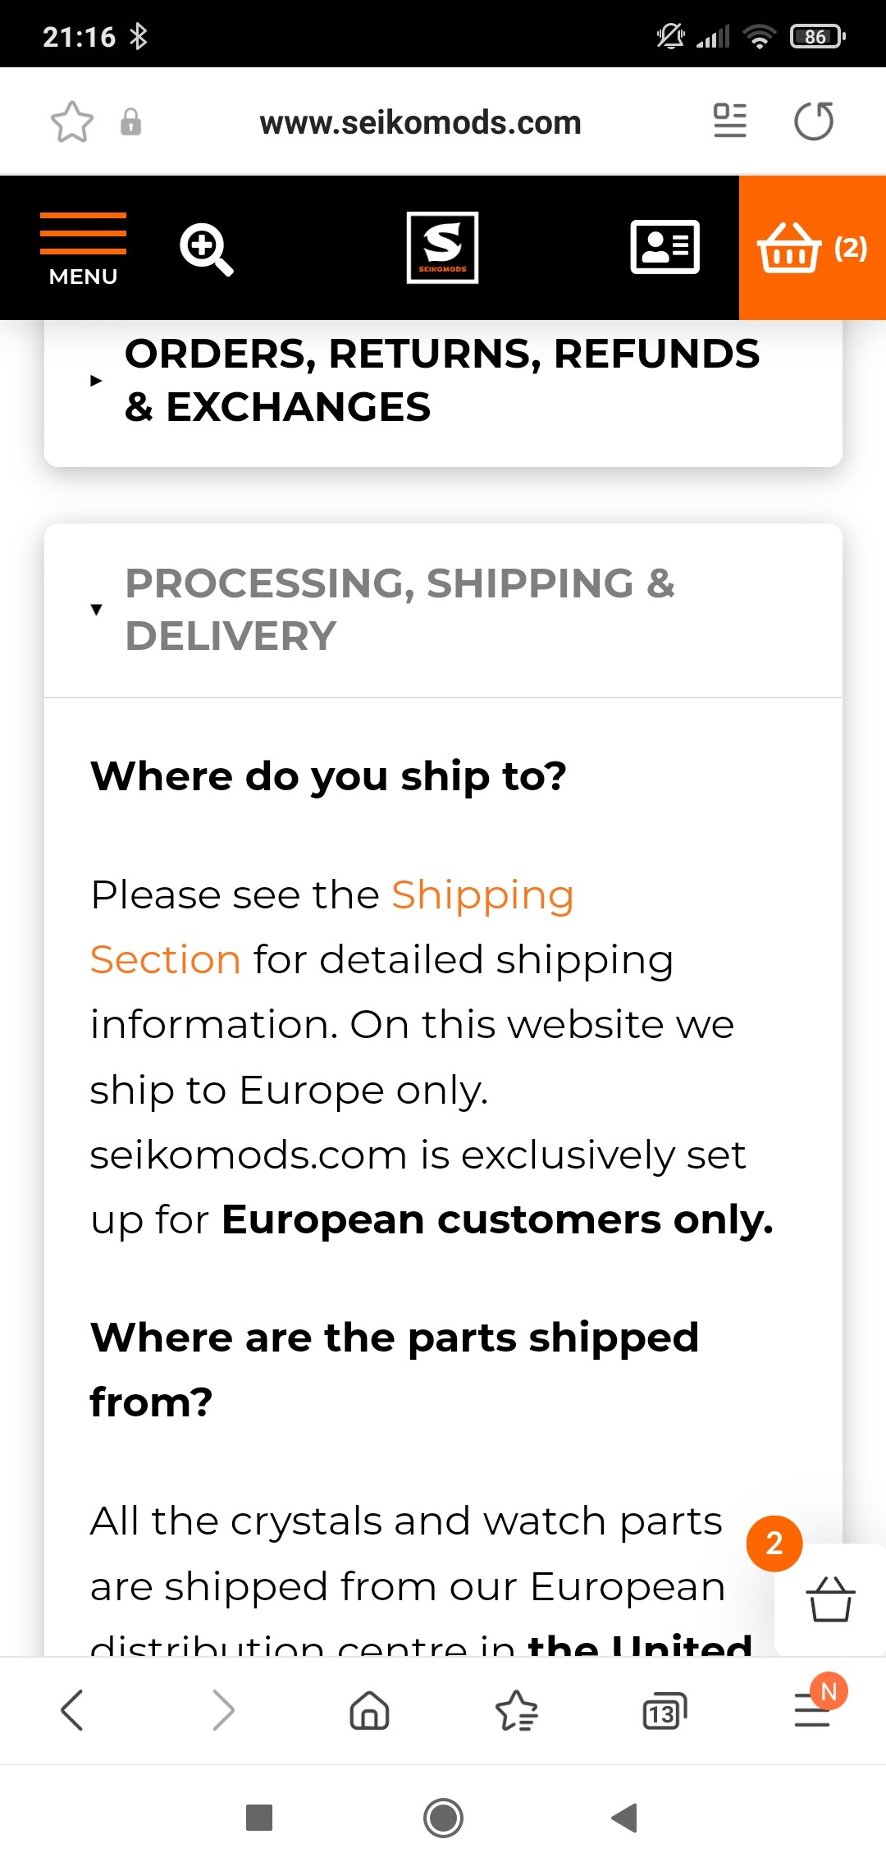Click the disclosure triangle beside Processing heading
This screenshot has width=886, height=1871.
tap(97, 610)
